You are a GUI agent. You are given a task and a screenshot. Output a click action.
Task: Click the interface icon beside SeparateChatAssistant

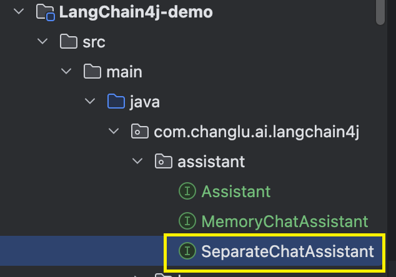pos(187,251)
